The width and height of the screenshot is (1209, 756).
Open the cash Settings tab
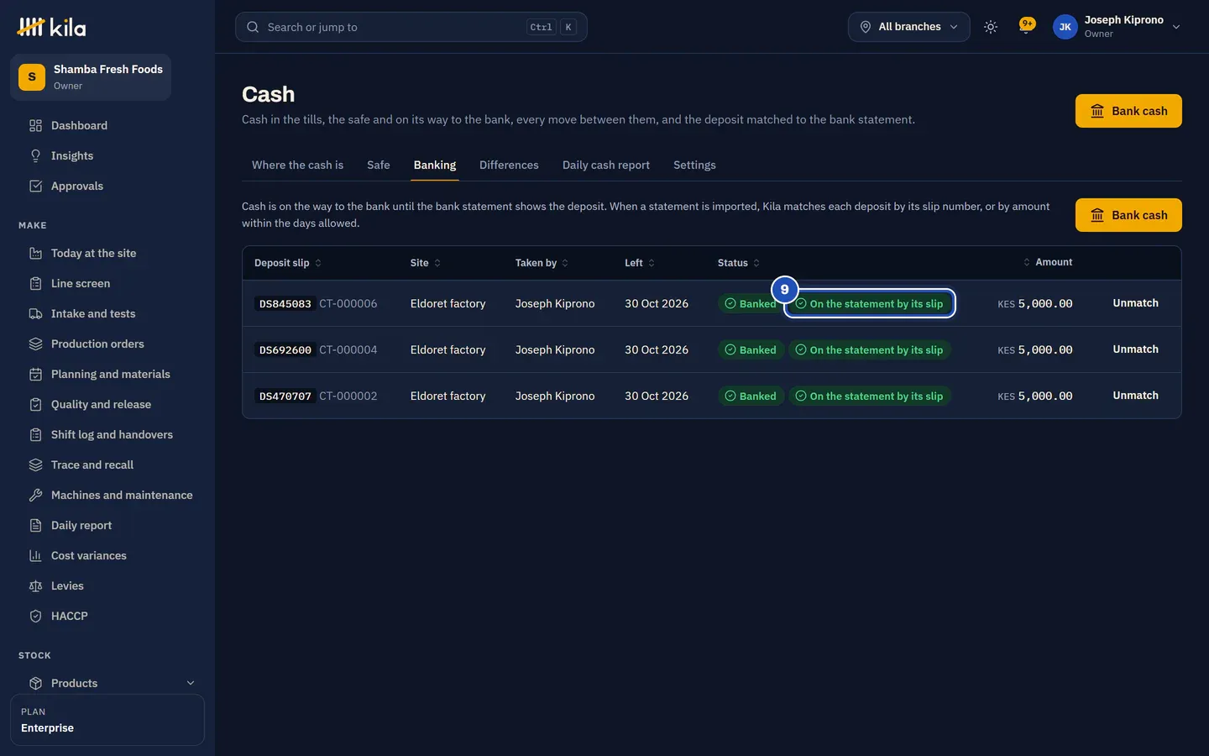(x=694, y=165)
